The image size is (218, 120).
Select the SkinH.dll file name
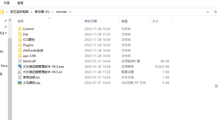point(29,61)
